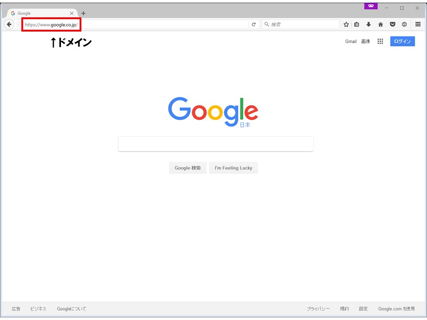Screen dimensions: 427x320
Task: Open the 規約 footer link
Action: 344,309
